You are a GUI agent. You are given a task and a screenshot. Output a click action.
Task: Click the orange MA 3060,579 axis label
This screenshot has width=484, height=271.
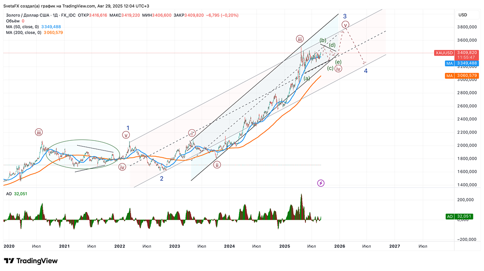tap(462, 75)
